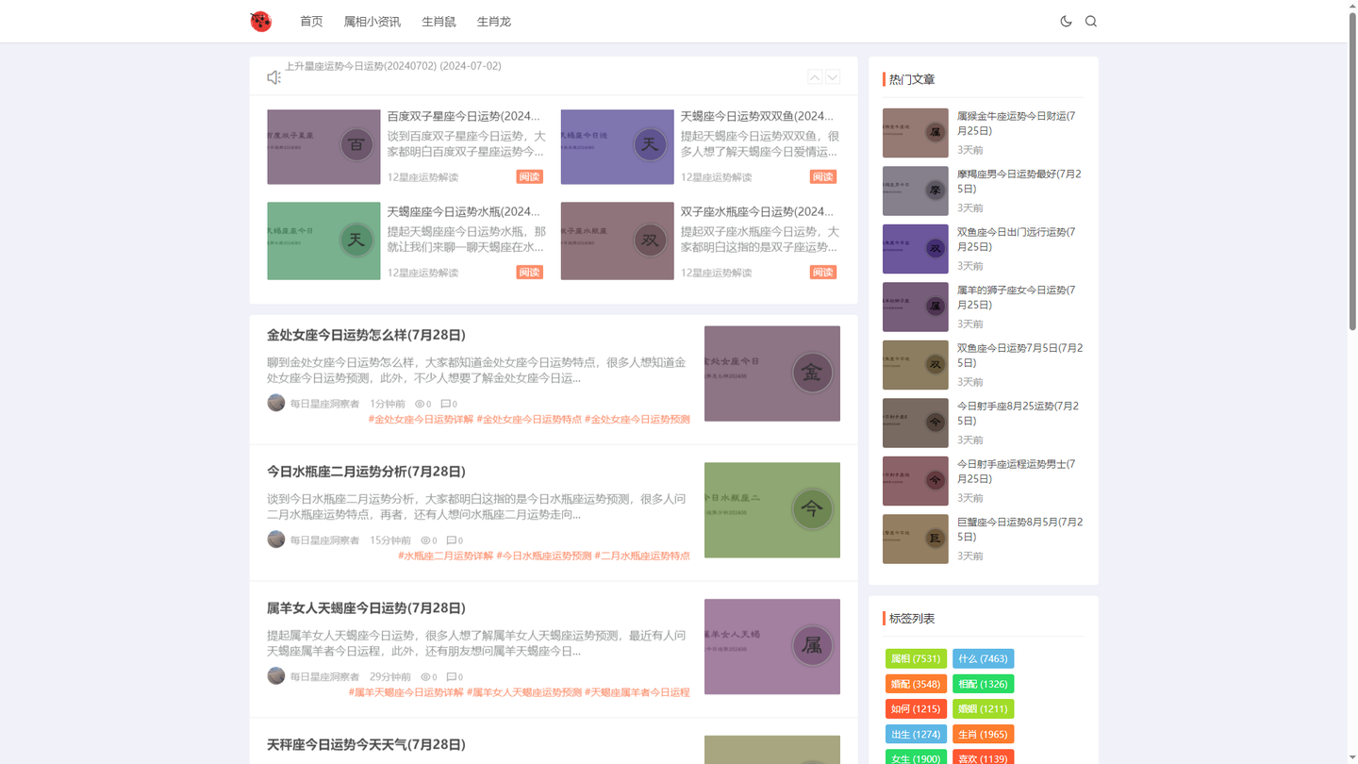Click author avatar on 金处女座 article

pyautogui.click(x=276, y=403)
